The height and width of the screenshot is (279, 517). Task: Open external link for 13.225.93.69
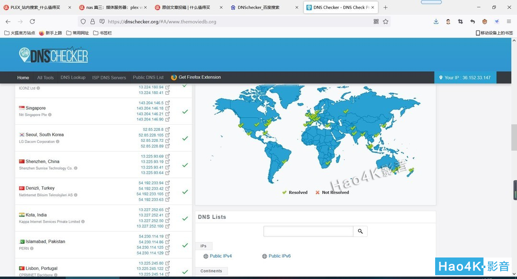(168, 156)
